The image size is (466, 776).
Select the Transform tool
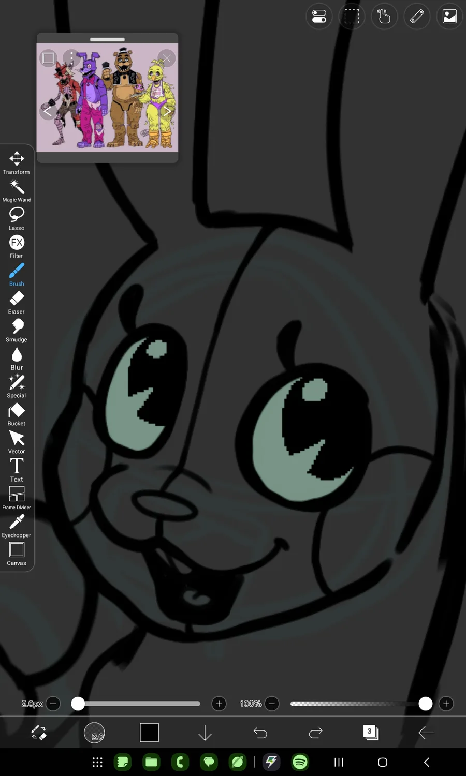tap(17, 162)
